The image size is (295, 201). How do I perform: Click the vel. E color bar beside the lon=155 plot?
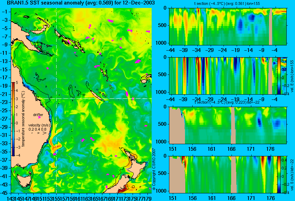coord(279,76)
